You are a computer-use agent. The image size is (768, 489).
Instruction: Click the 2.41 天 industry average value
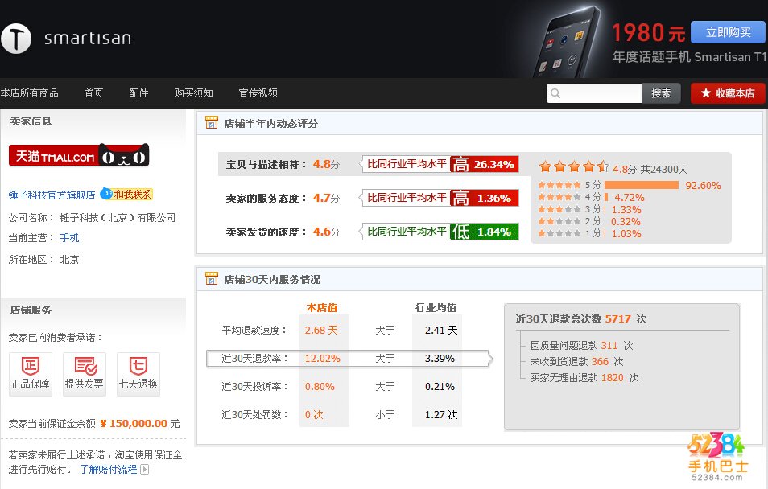point(441,331)
